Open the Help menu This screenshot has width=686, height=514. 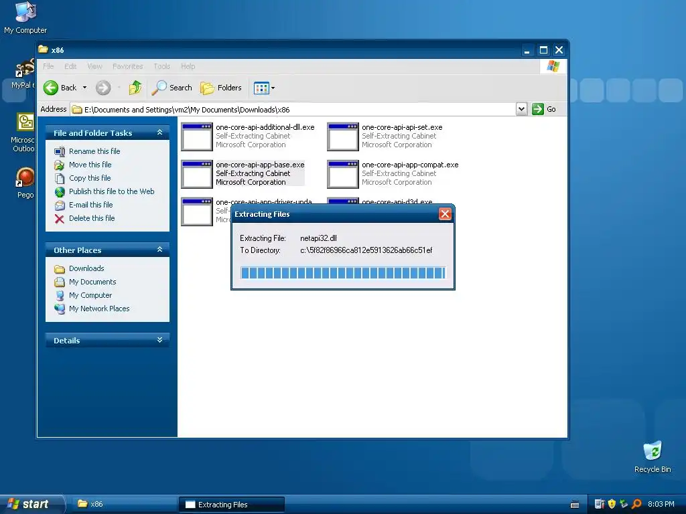click(188, 66)
